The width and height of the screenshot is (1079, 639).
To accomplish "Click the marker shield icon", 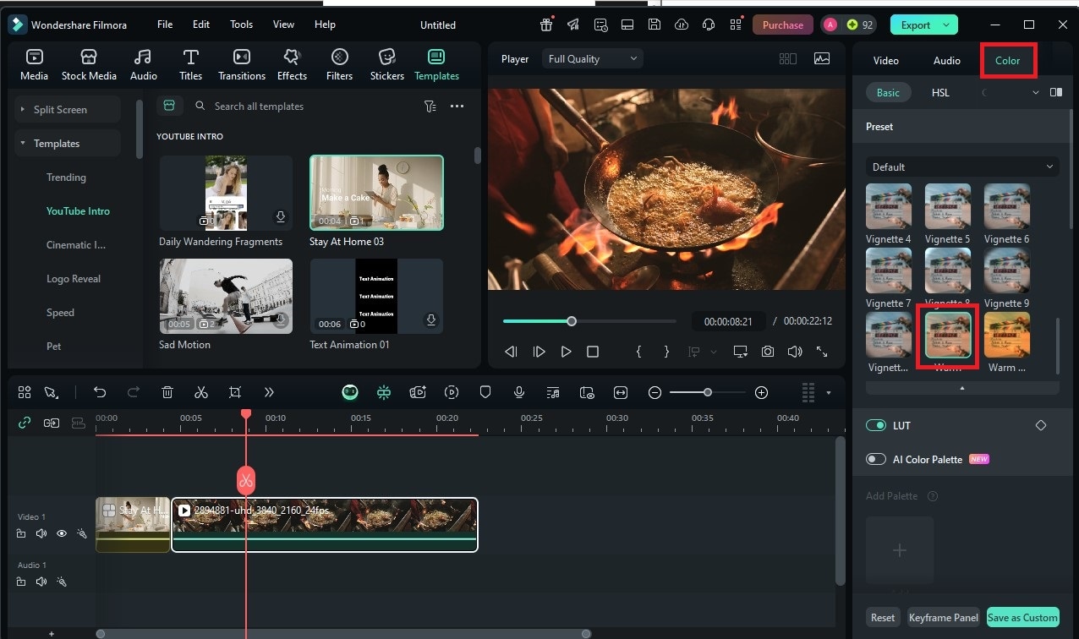I will 485,392.
